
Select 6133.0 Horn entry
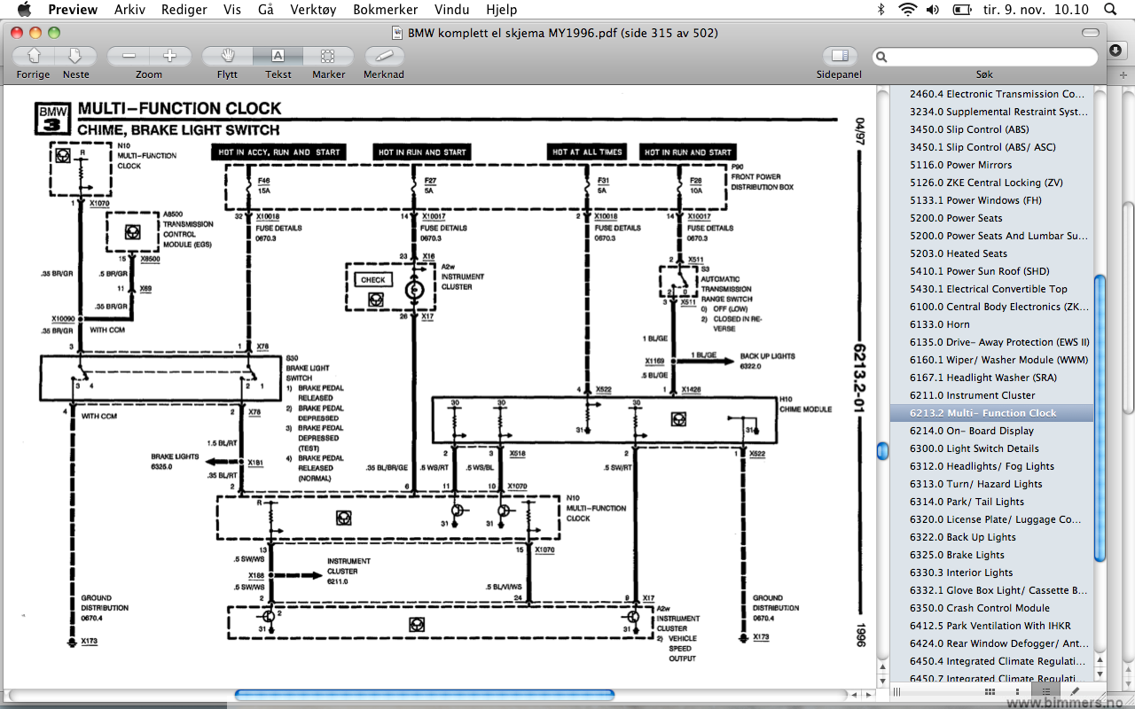tap(992, 324)
